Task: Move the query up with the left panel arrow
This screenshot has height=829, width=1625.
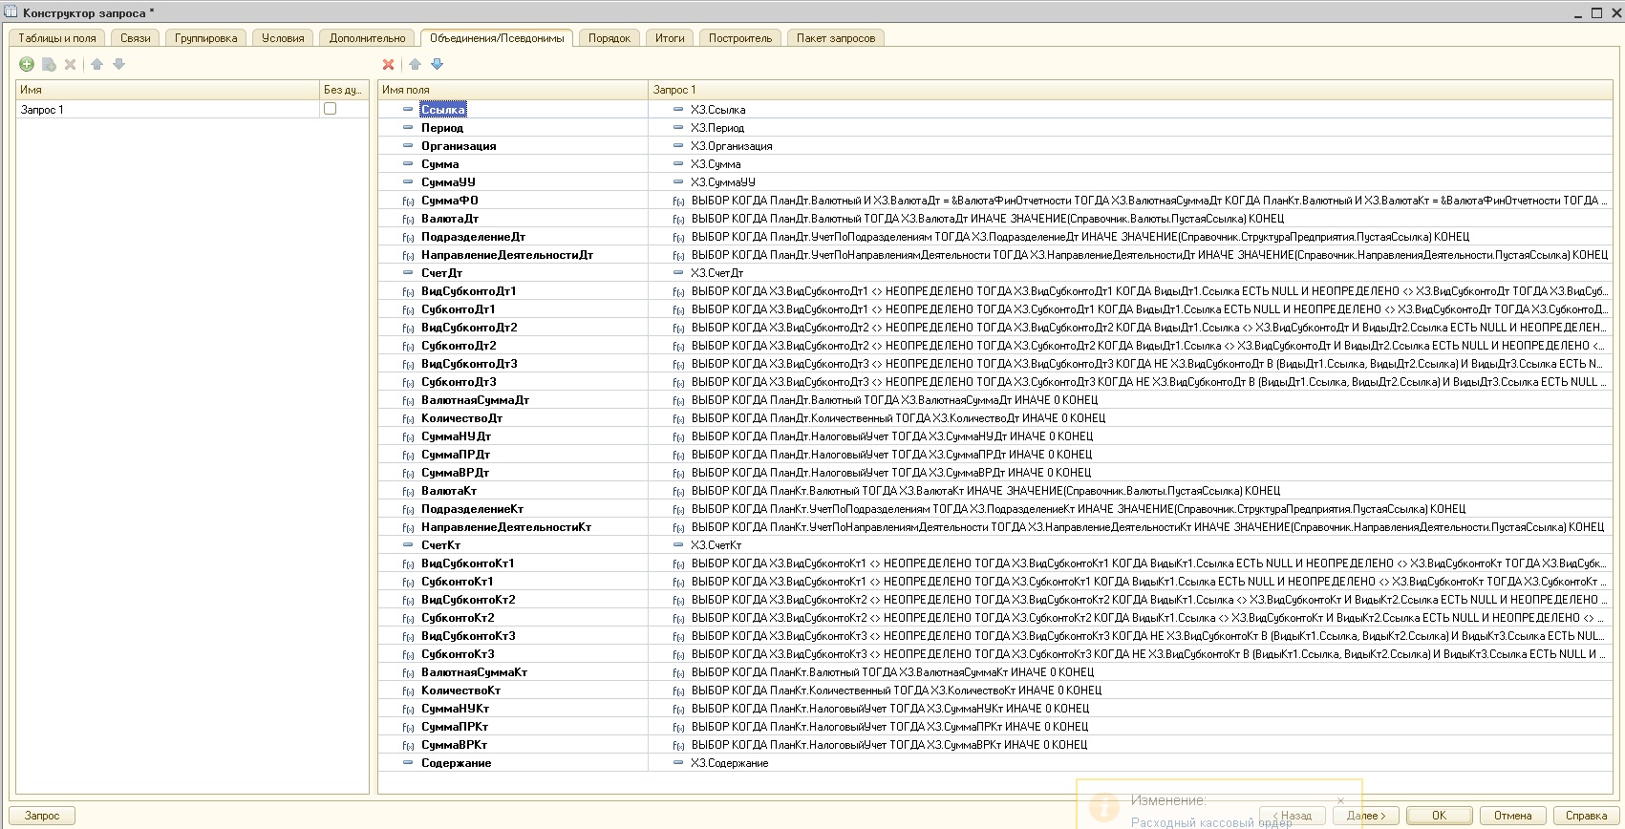Action: click(96, 64)
